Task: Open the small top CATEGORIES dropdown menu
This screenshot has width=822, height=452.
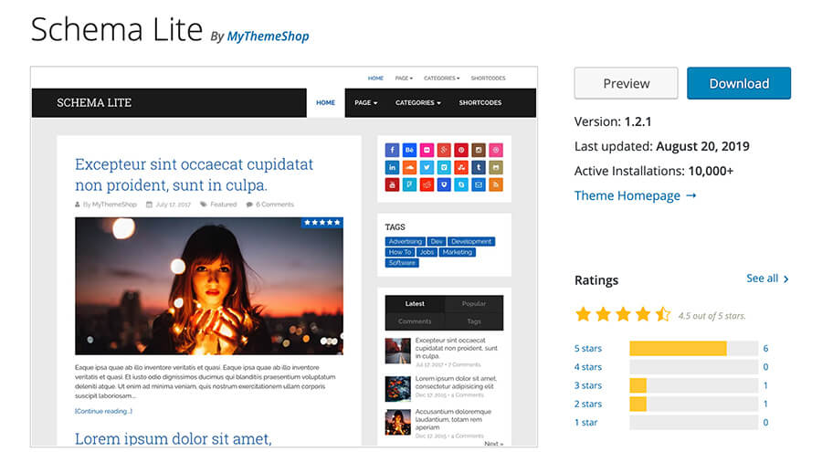Action: click(x=441, y=79)
